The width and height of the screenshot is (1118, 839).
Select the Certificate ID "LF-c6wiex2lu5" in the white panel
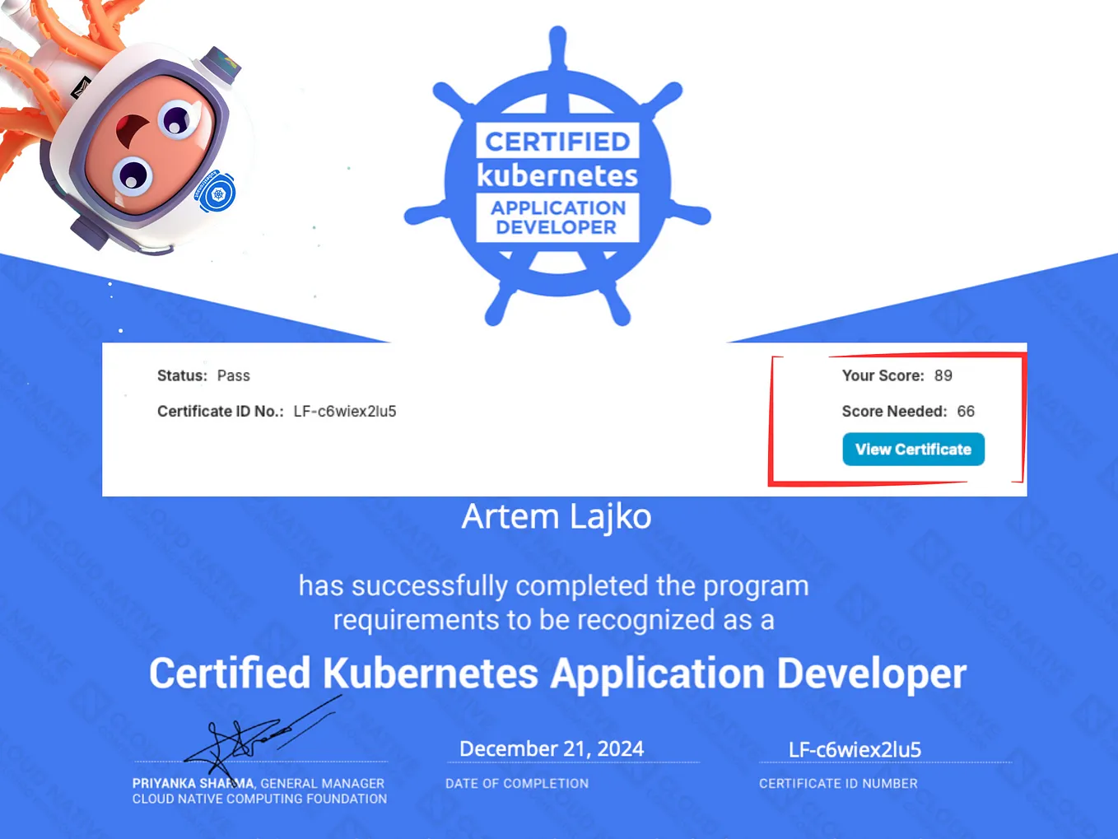345,411
